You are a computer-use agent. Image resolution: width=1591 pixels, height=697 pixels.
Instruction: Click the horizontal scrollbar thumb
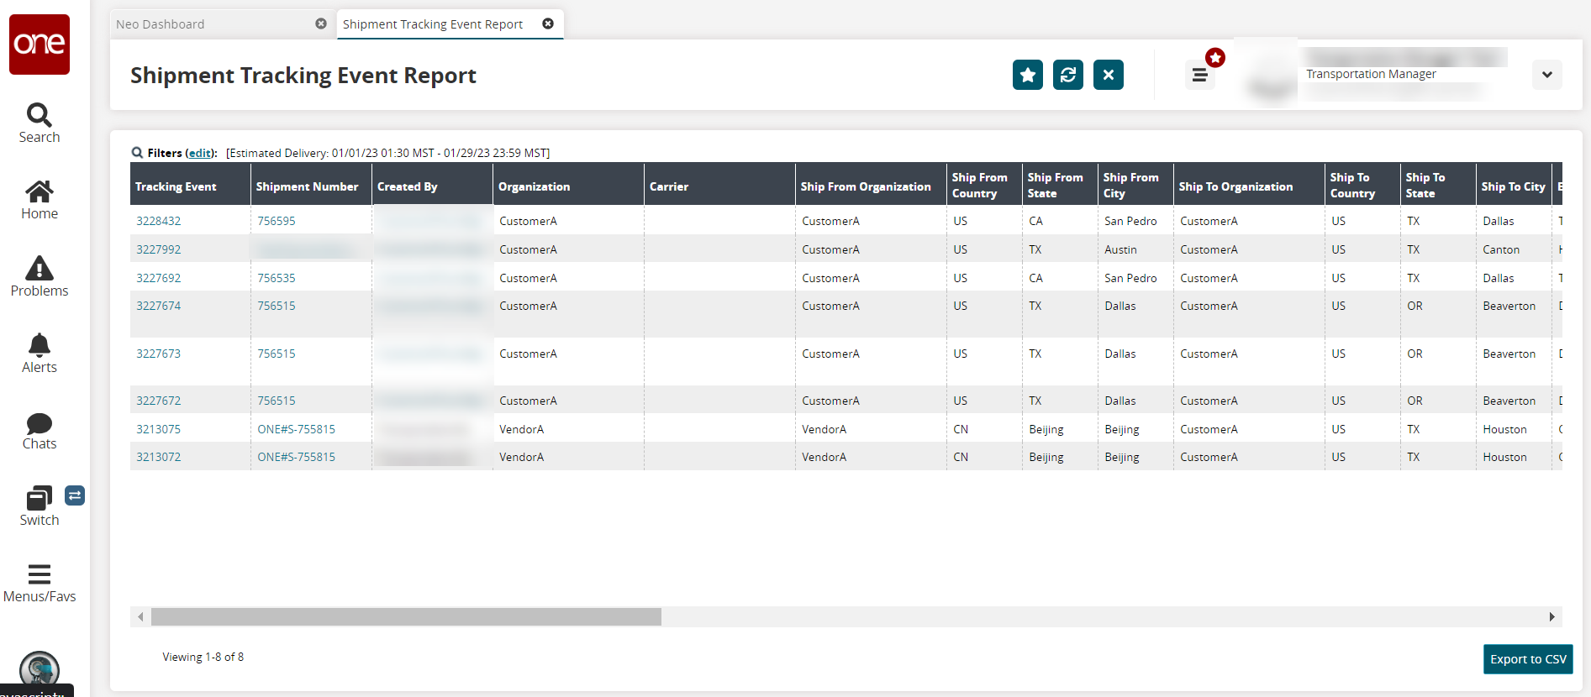[x=406, y=617]
